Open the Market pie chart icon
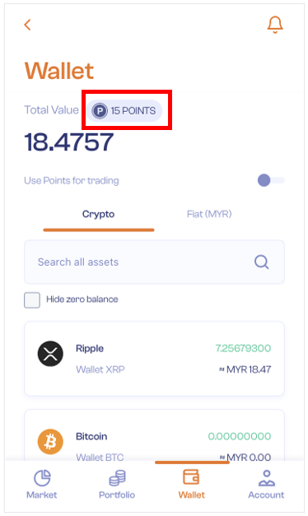 pos(43,478)
